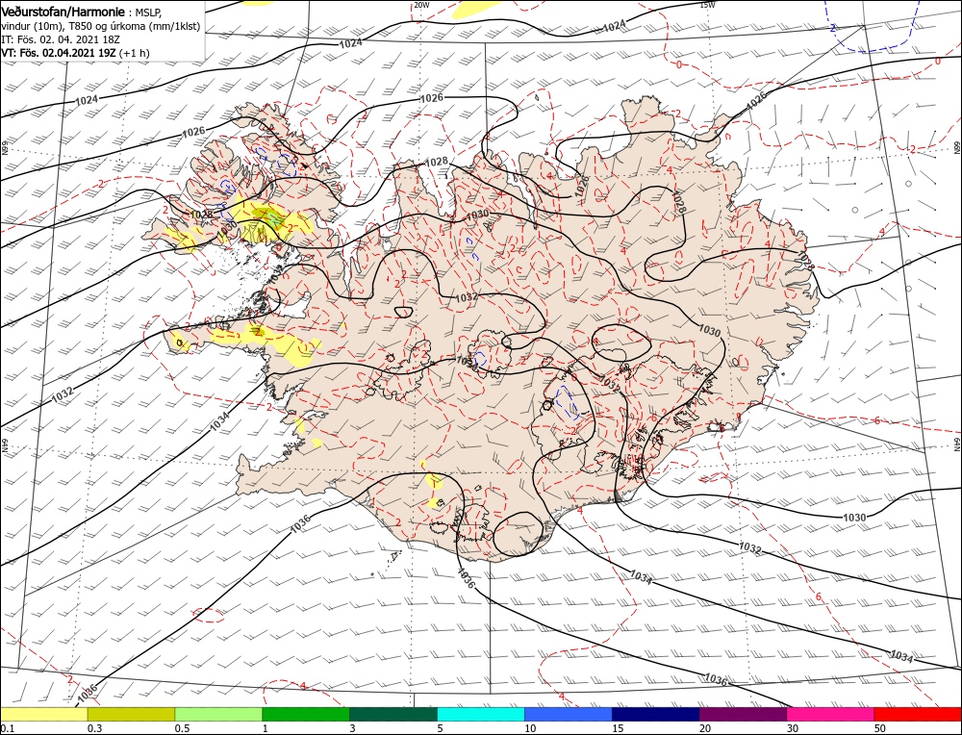Pick the dark green 3–5 legend swatch
The image size is (962, 735).
[393, 714]
